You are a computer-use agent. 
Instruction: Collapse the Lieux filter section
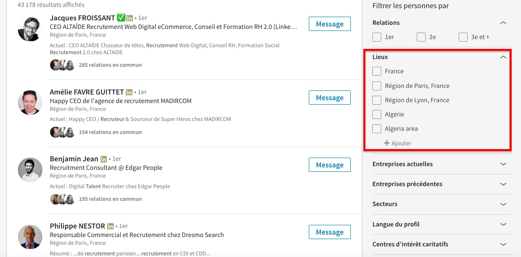pyautogui.click(x=503, y=57)
